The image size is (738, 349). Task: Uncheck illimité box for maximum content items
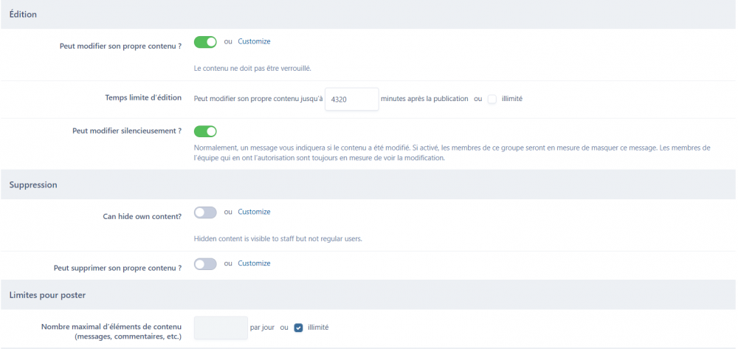[299, 328]
